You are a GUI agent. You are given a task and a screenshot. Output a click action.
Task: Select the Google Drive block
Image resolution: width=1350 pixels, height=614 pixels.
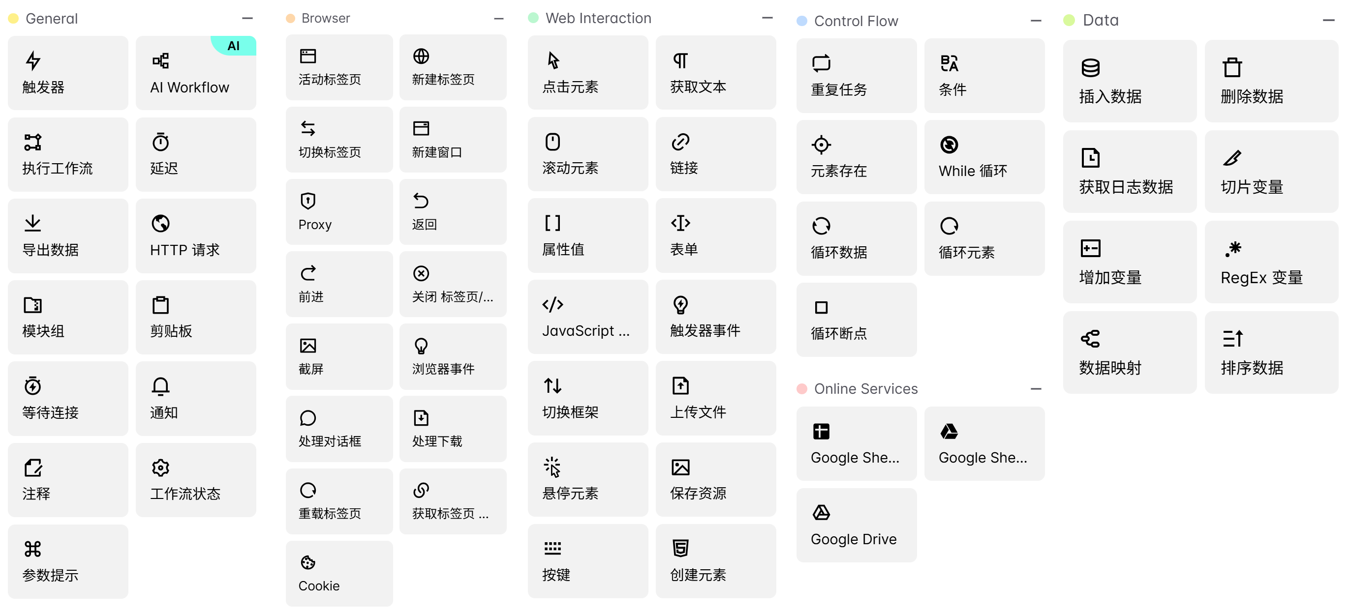857,526
